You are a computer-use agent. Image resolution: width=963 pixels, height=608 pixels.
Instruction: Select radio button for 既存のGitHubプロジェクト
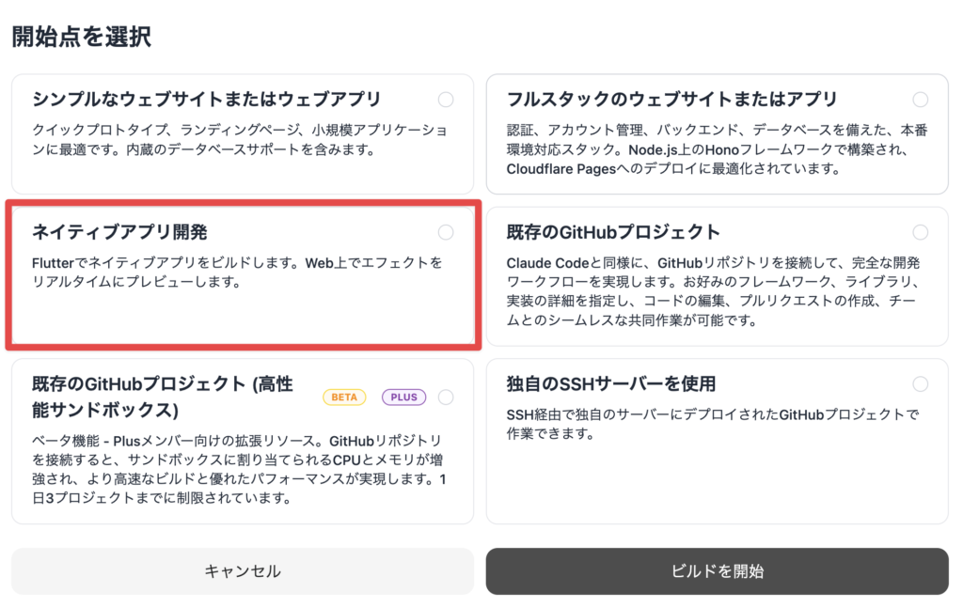point(920,232)
